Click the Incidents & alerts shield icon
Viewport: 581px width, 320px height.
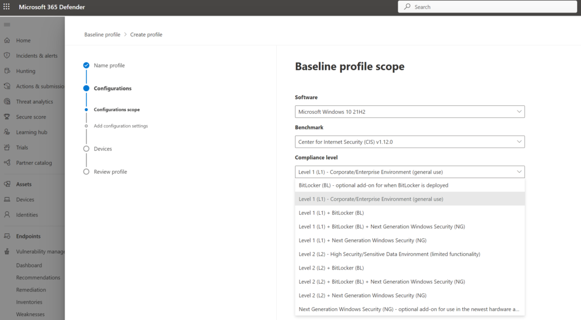point(7,56)
